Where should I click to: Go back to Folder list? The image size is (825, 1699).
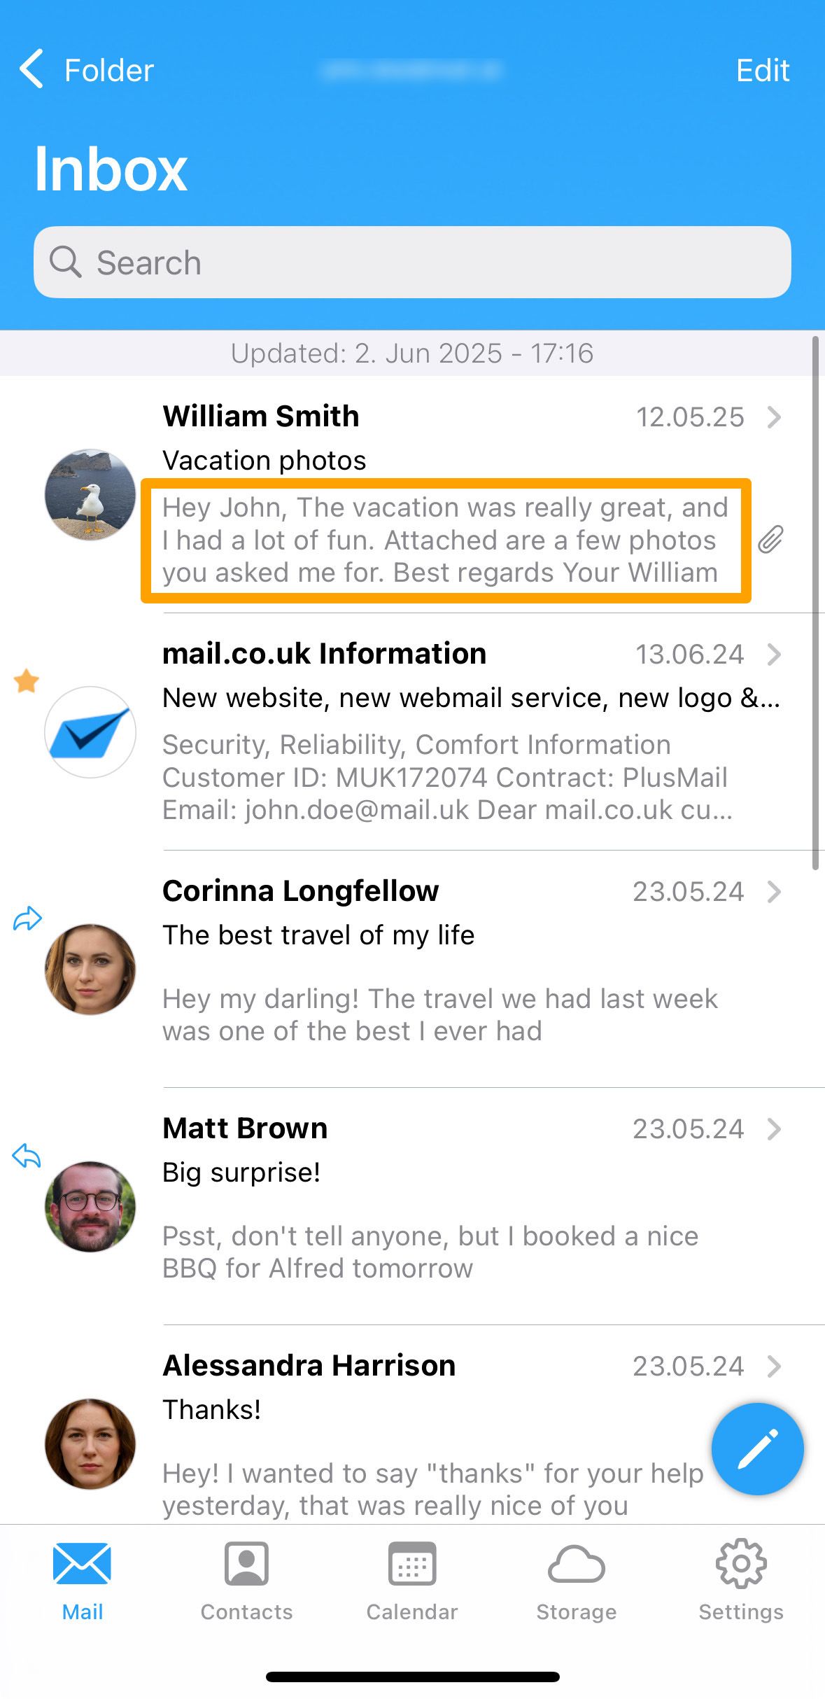click(x=87, y=70)
